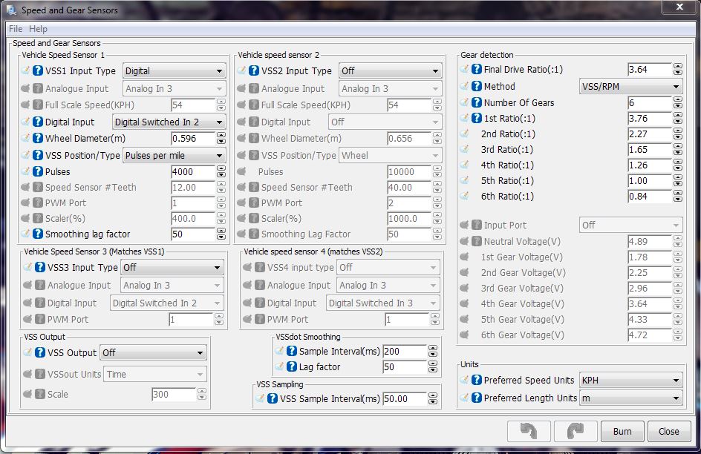Expand the gear detection Method dropdown
Screen dimensions: 701x454
(630, 87)
